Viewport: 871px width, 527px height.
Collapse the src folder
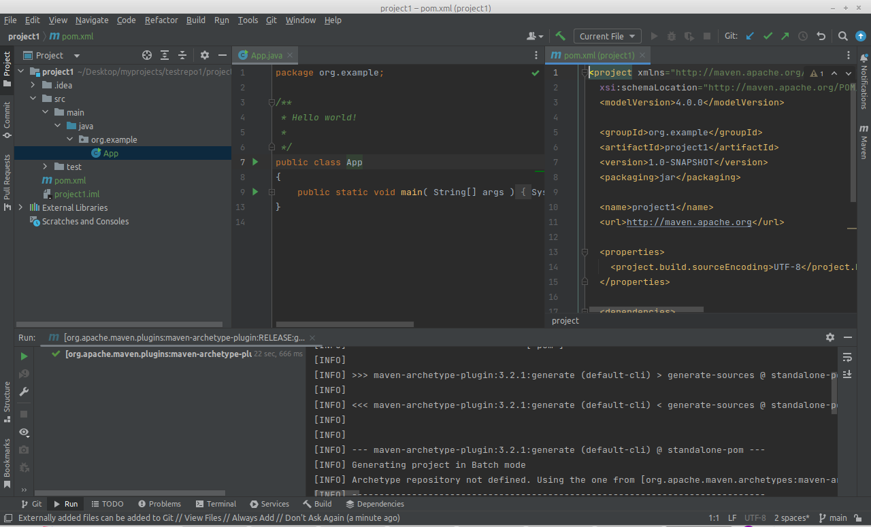(33, 99)
